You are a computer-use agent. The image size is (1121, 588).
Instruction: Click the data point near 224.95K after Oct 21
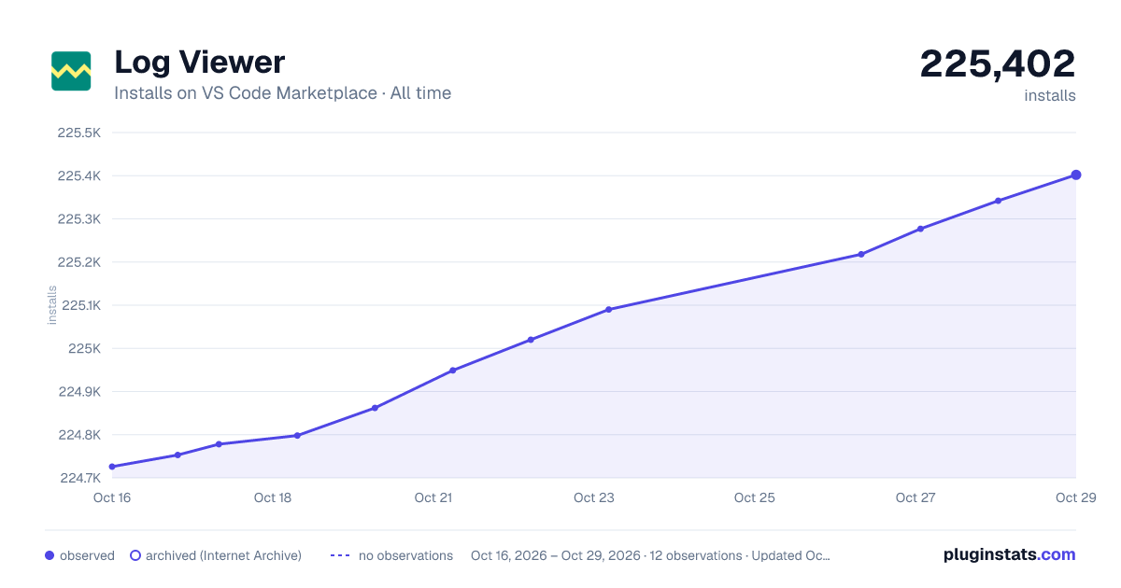[453, 371]
